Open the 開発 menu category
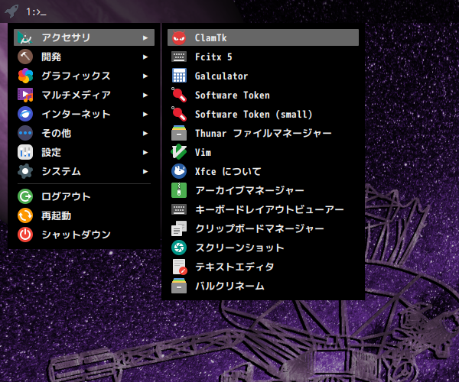This screenshot has height=382, width=459. pos(84,57)
